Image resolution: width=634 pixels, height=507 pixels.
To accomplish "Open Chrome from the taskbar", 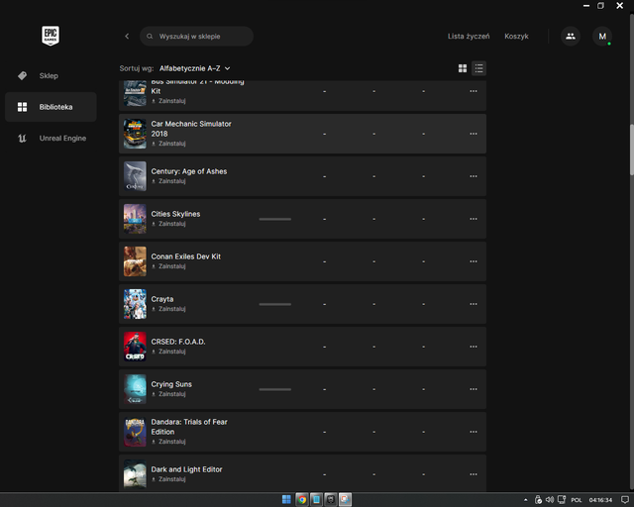I will 301,499.
